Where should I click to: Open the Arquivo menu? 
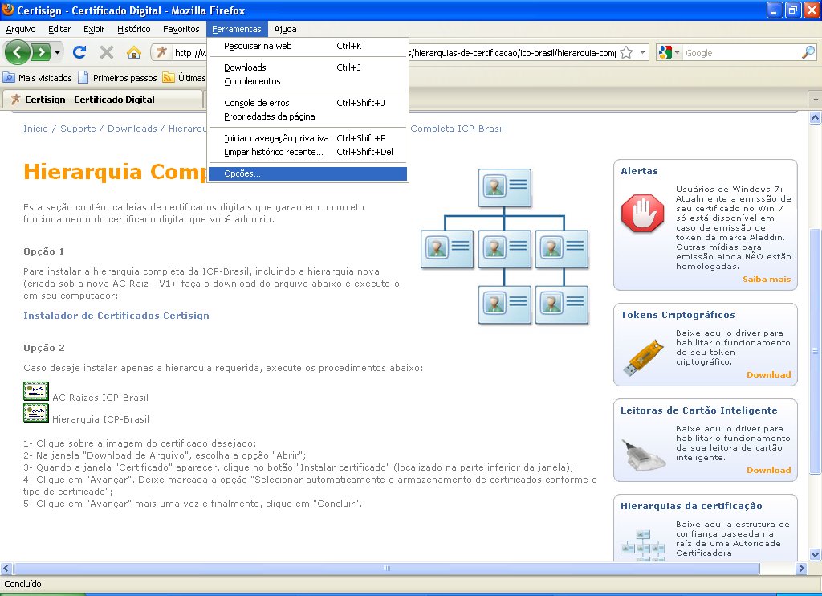[21, 29]
